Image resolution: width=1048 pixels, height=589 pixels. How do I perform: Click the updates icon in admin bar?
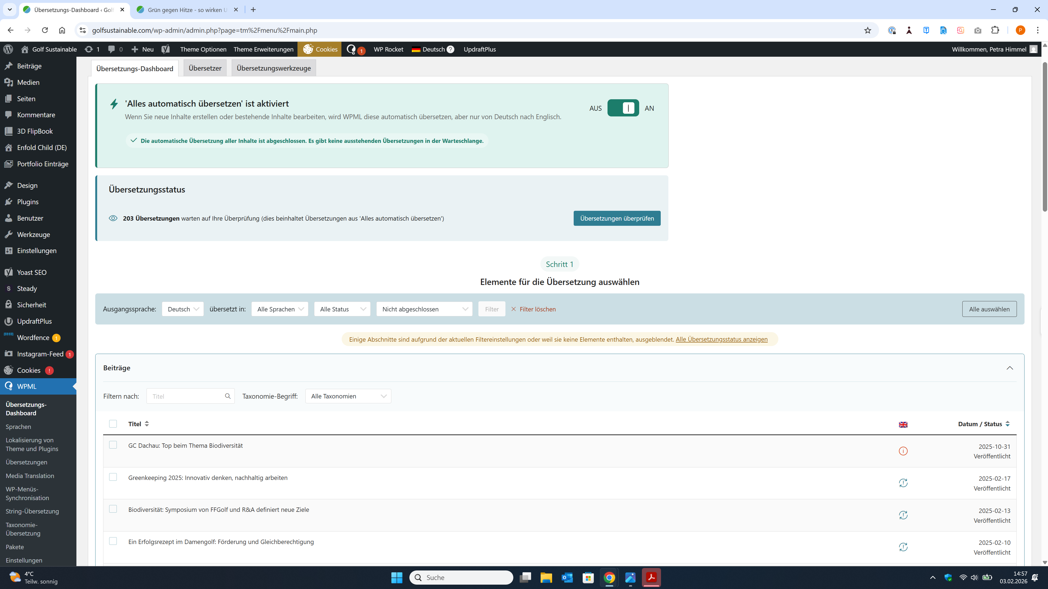pyautogui.click(x=89, y=49)
